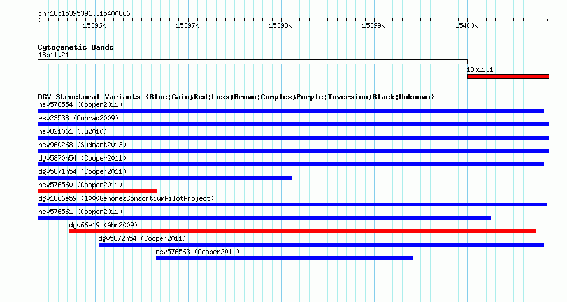567x302 pixels.
Task: Click the 15396k ruler position
Action: click(x=94, y=25)
